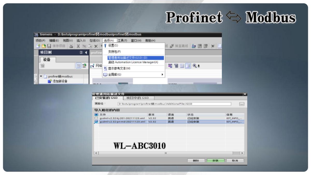Collapse project tree with the left arrow
Viewport: 311px width, 175px height.
86,53
